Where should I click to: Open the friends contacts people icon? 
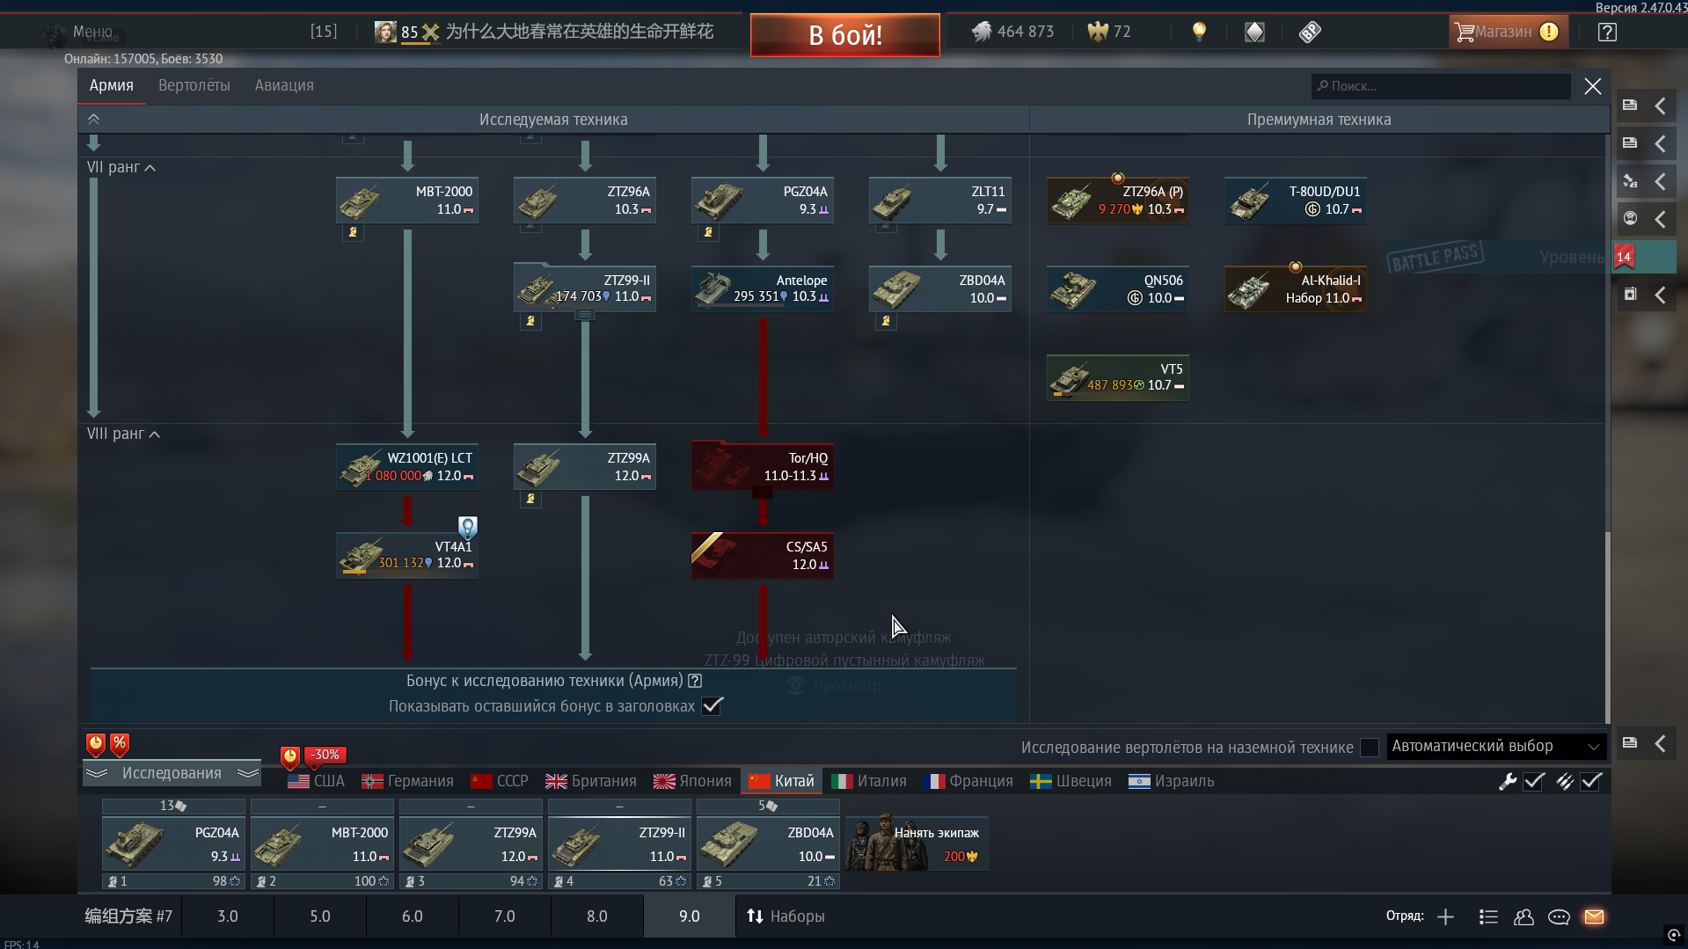pos(1524,916)
